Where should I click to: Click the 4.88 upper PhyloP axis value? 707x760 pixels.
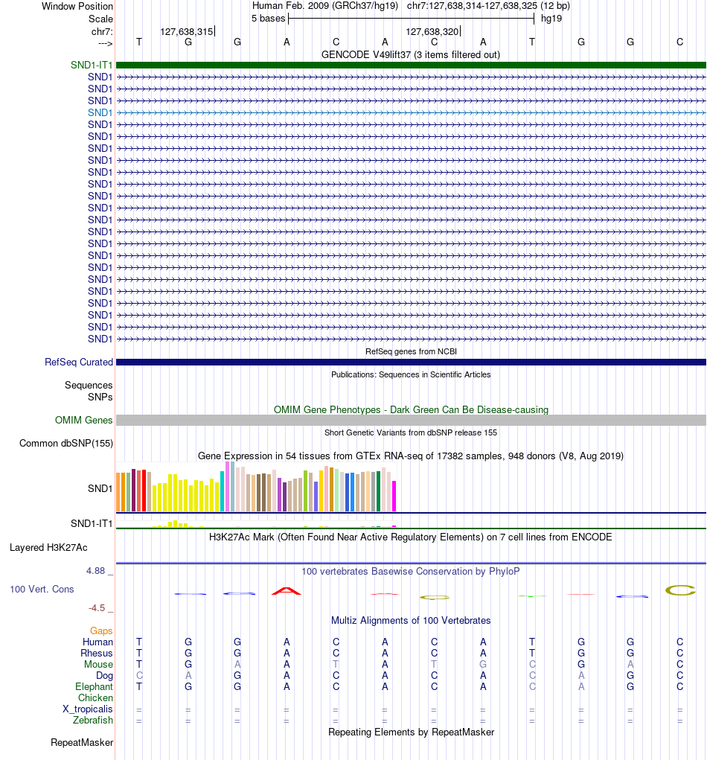click(95, 571)
